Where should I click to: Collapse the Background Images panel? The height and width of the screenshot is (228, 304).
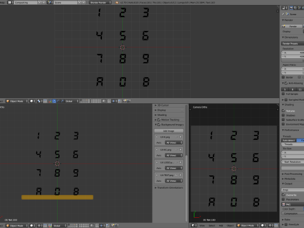pos(156,125)
